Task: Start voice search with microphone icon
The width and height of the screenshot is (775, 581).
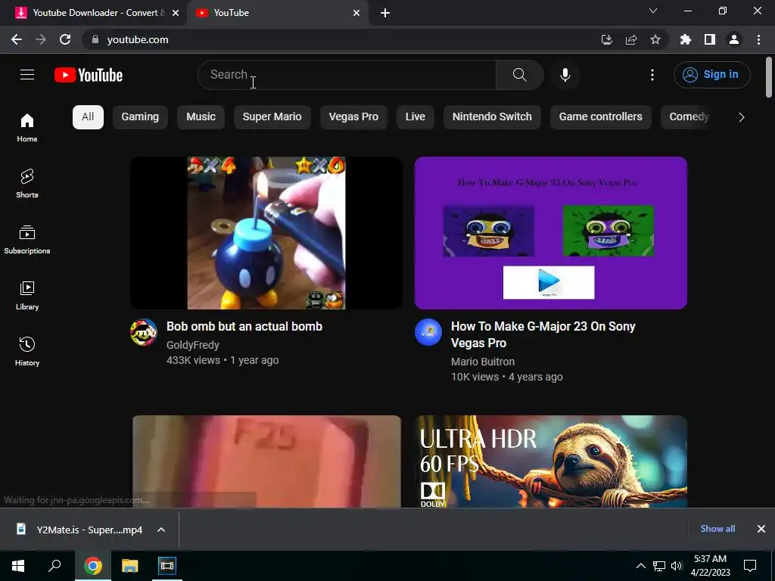Action: [565, 75]
